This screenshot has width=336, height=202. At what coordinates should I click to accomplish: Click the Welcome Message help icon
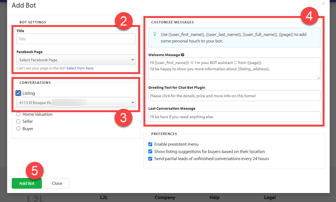[182, 55]
